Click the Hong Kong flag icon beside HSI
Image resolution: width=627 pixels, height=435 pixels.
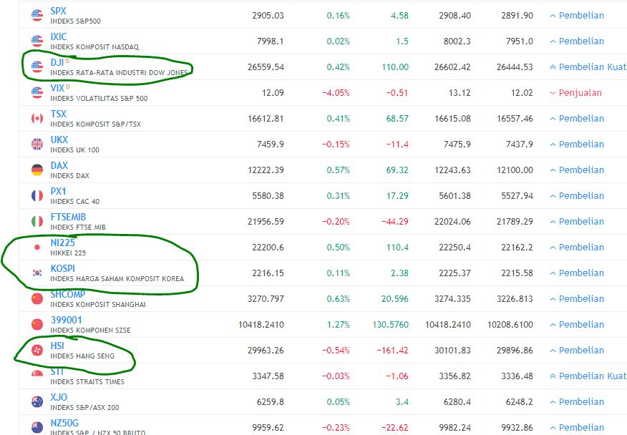[37, 351]
